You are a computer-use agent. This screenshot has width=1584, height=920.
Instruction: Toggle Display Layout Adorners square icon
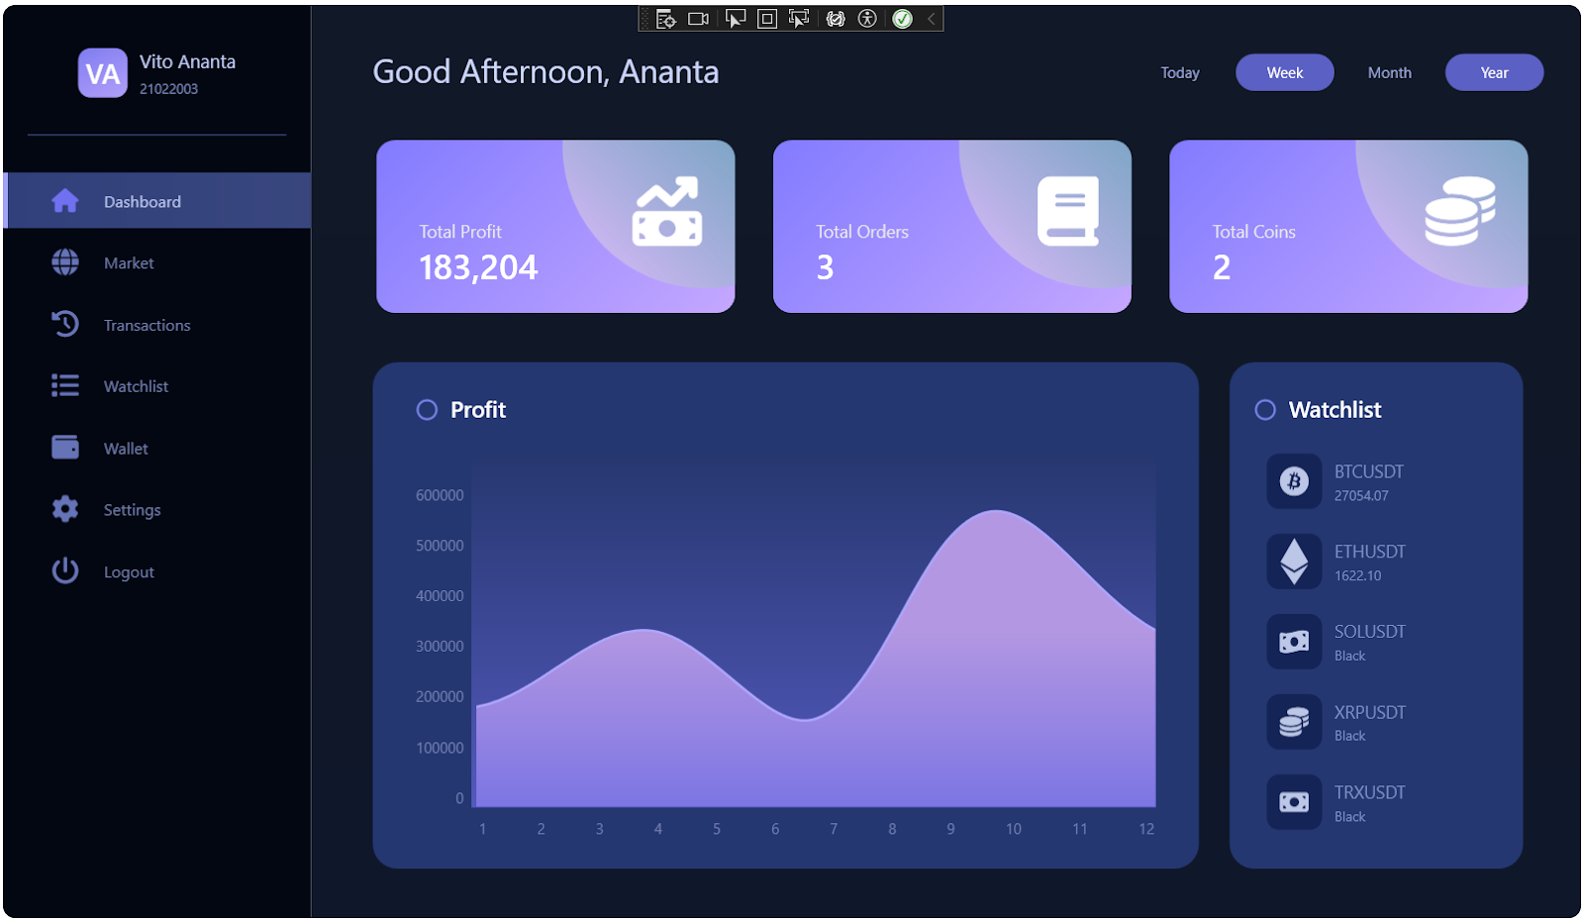(x=767, y=19)
